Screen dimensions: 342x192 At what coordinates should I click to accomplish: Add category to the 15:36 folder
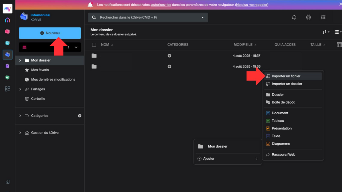(x=169, y=67)
